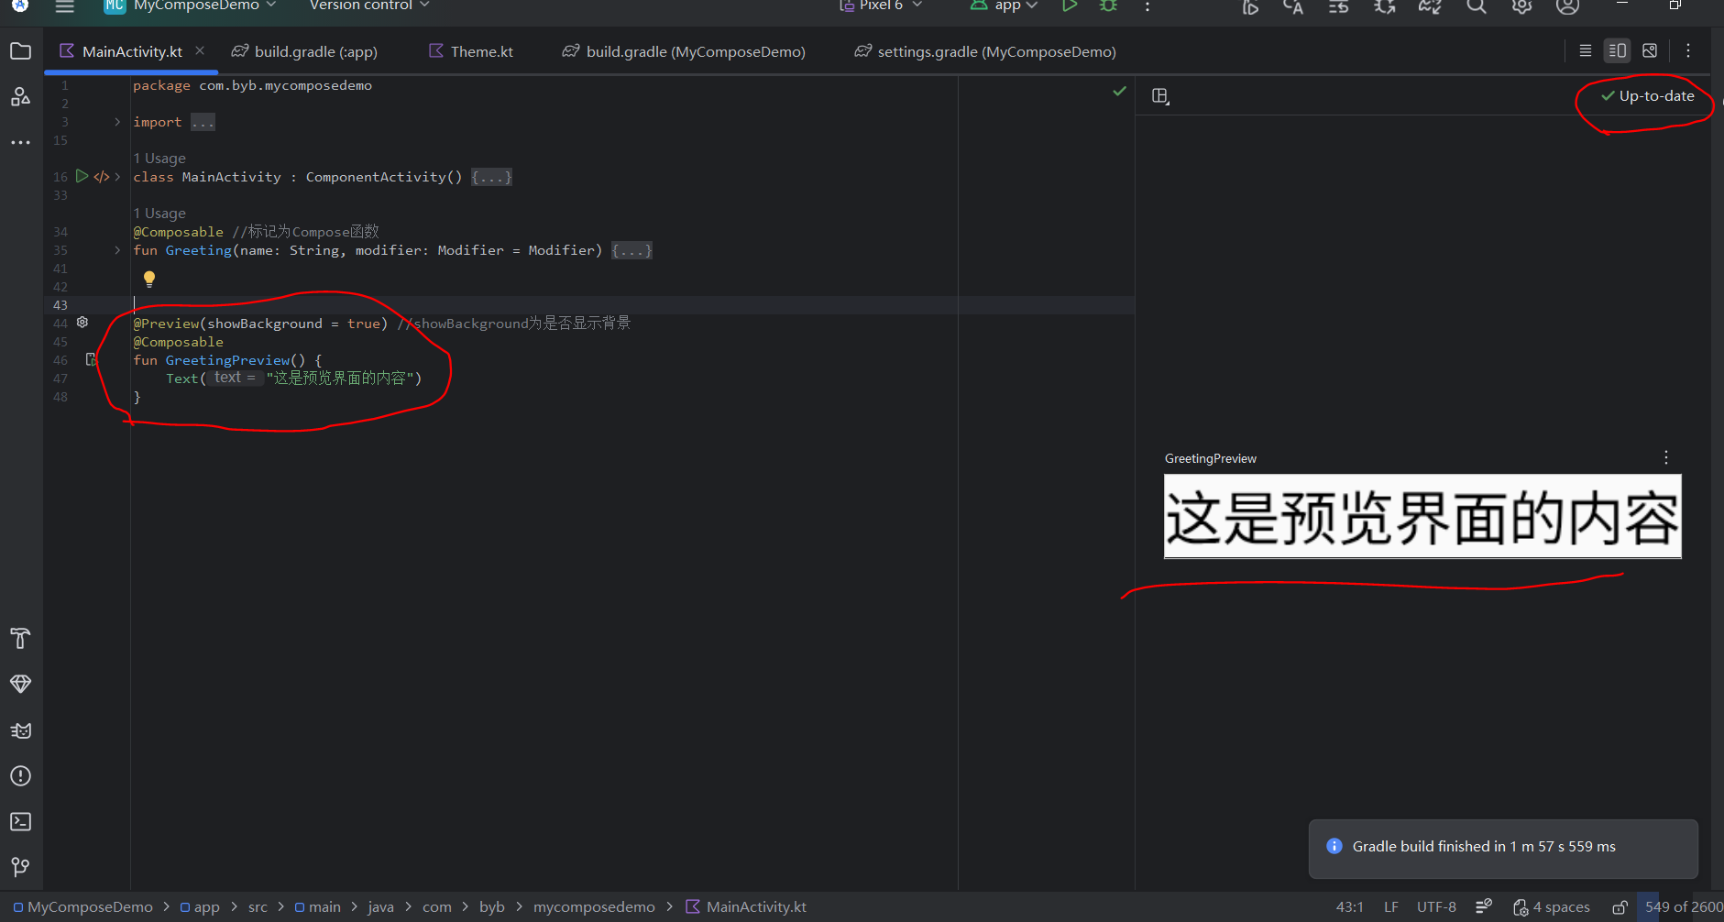Image resolution: width=1724 pixels, height=922 pixels.
Task: Click the Up-to-date preview status
Action: (1647, 96)
